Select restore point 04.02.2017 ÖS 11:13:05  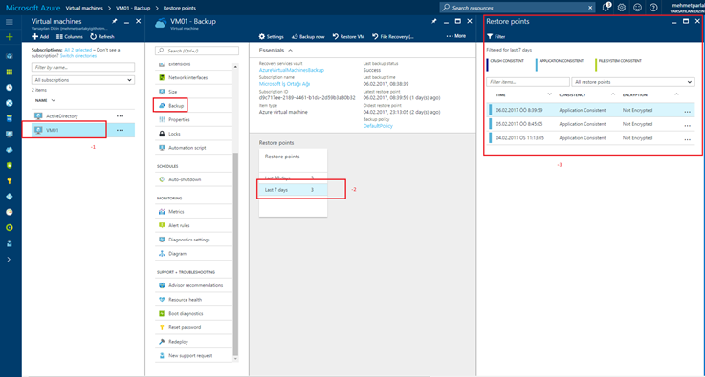point(591,138)
